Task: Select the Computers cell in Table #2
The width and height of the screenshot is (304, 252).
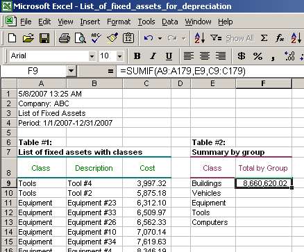Action: [213, 222]
